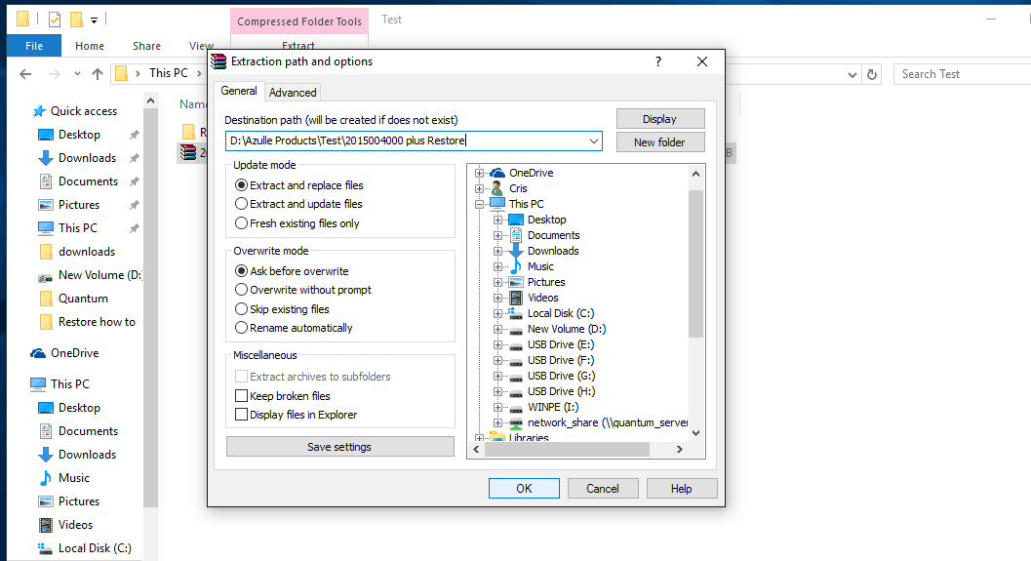
Task: Choose Overwrite without prompt option
Action: click(242, 290)
